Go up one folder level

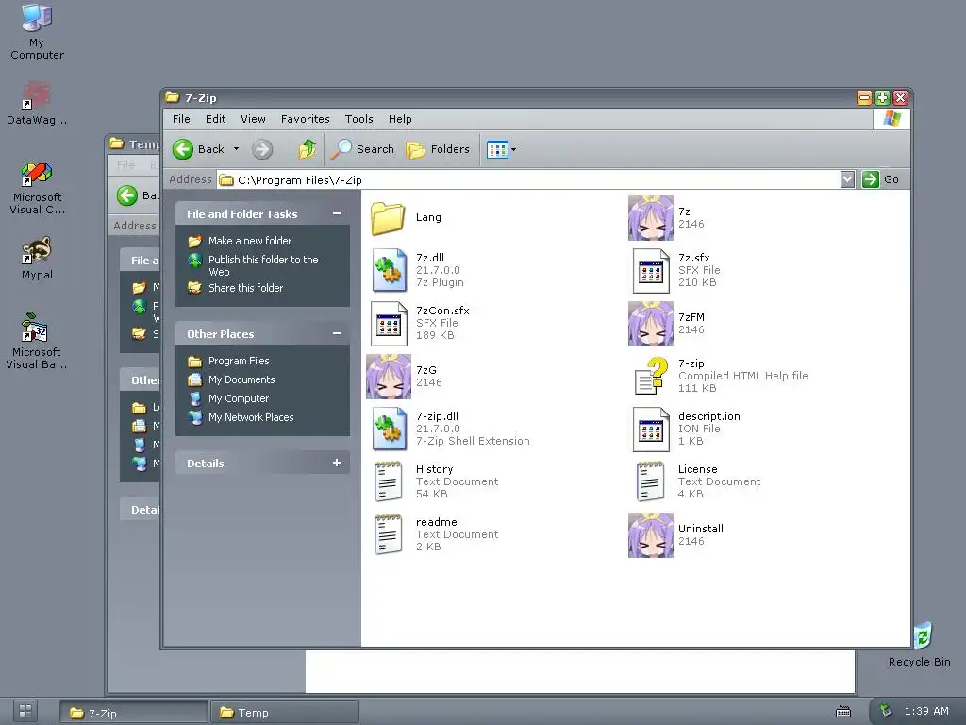pyautogui.click(x=307, y=149)
